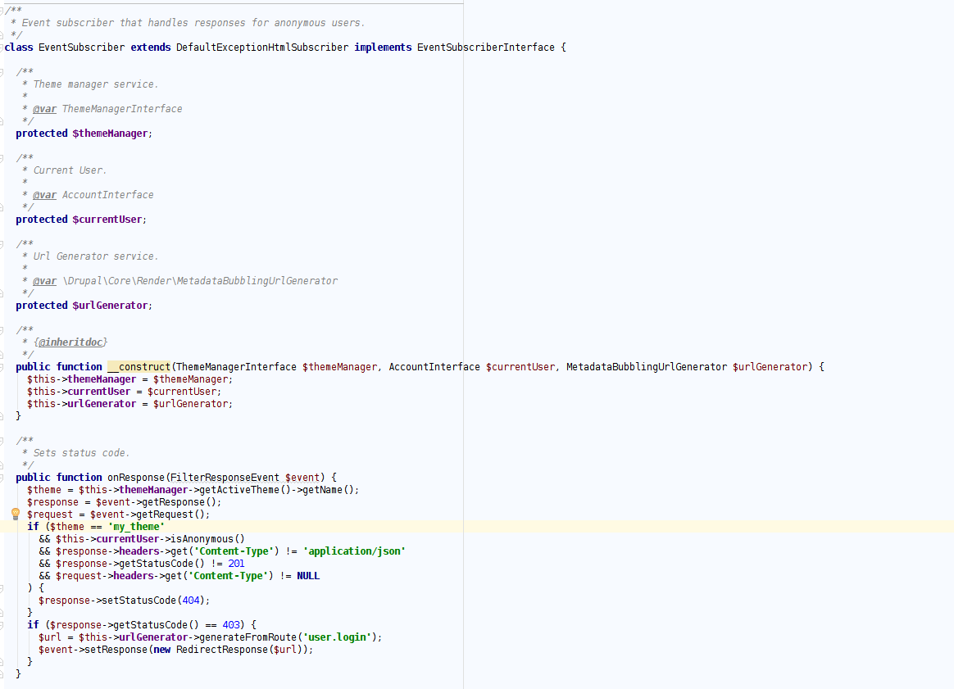Click ThemeManagerInterface in the @var docblock
Image resolution: width=954 pixels, height=689 pixels.
pyautogui.click(x=121, y=109)
